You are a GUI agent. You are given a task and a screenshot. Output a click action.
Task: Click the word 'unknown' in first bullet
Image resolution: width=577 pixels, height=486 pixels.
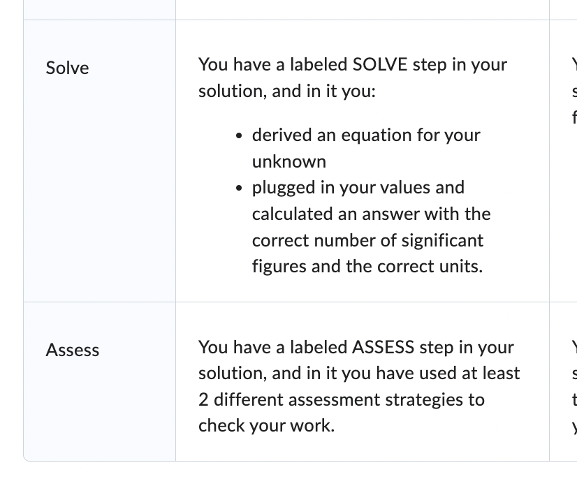tap(289, 161)
